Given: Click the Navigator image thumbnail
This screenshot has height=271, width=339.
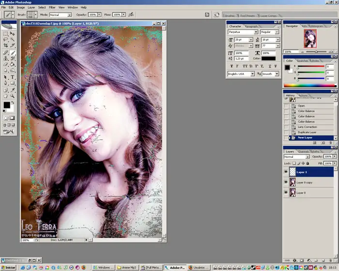Looking at the screenshot, I should point(309,38).
